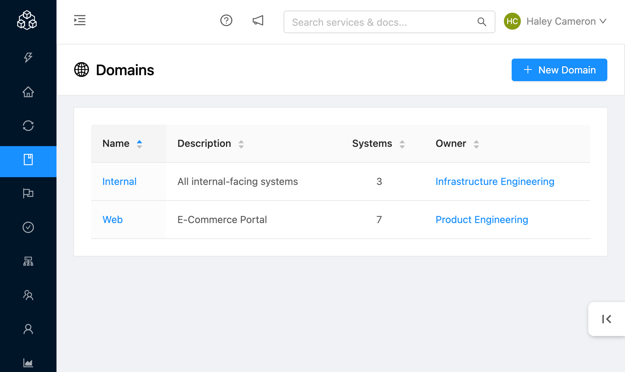Sort the table by Systems column

click(379, 144)
